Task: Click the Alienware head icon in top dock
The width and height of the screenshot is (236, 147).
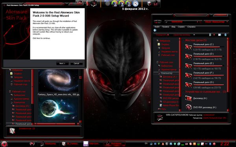Action: click(x=156, y=3)
